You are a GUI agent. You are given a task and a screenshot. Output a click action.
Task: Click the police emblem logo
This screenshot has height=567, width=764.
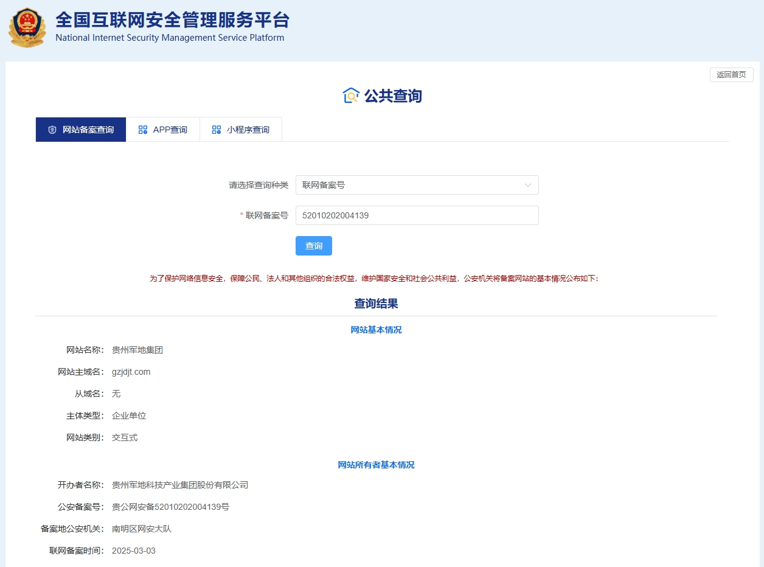[27, 28]
